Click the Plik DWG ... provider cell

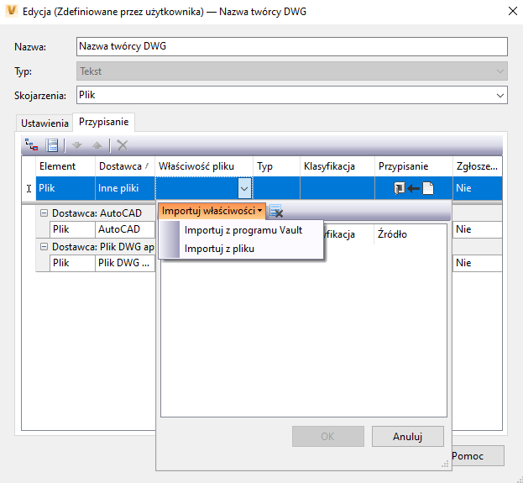click(x=125, y=263)
